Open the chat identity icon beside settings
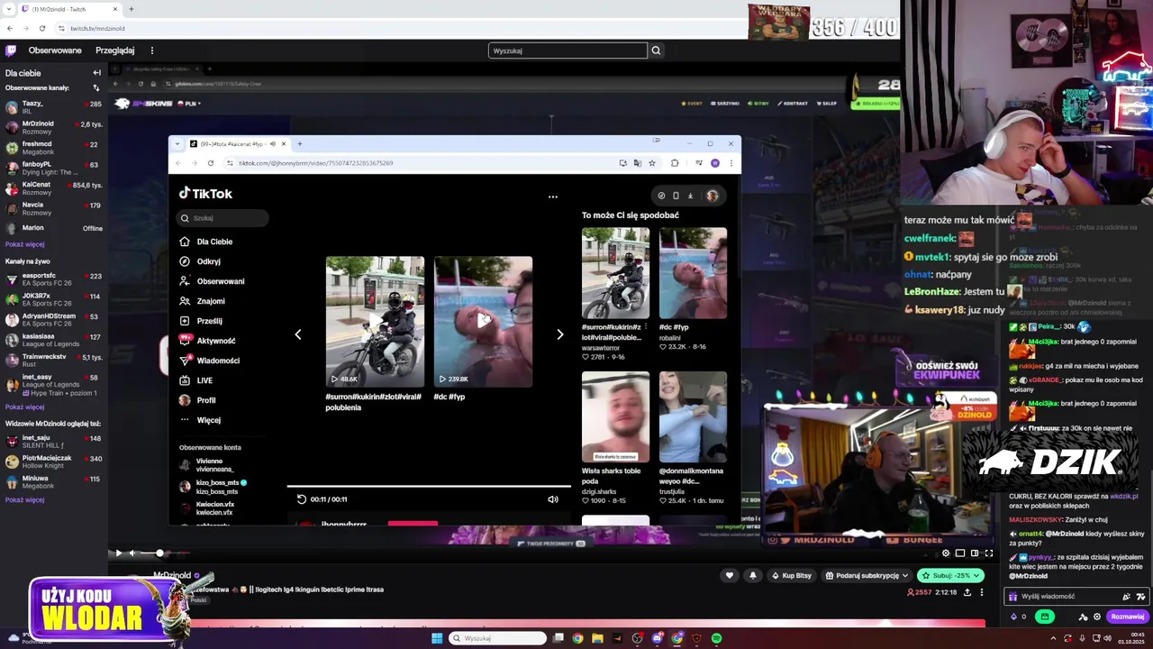The height and width of the screenshot is (649, 1153). 1083,617
